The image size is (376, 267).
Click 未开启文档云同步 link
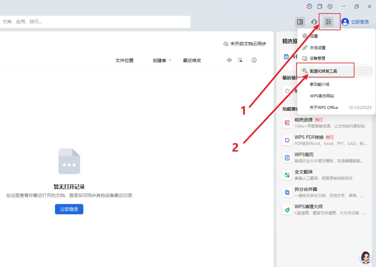pyautogui.click(x=248, y=44)
